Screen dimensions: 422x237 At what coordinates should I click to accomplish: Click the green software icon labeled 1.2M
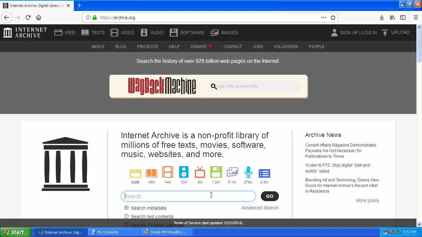(216, 172)
